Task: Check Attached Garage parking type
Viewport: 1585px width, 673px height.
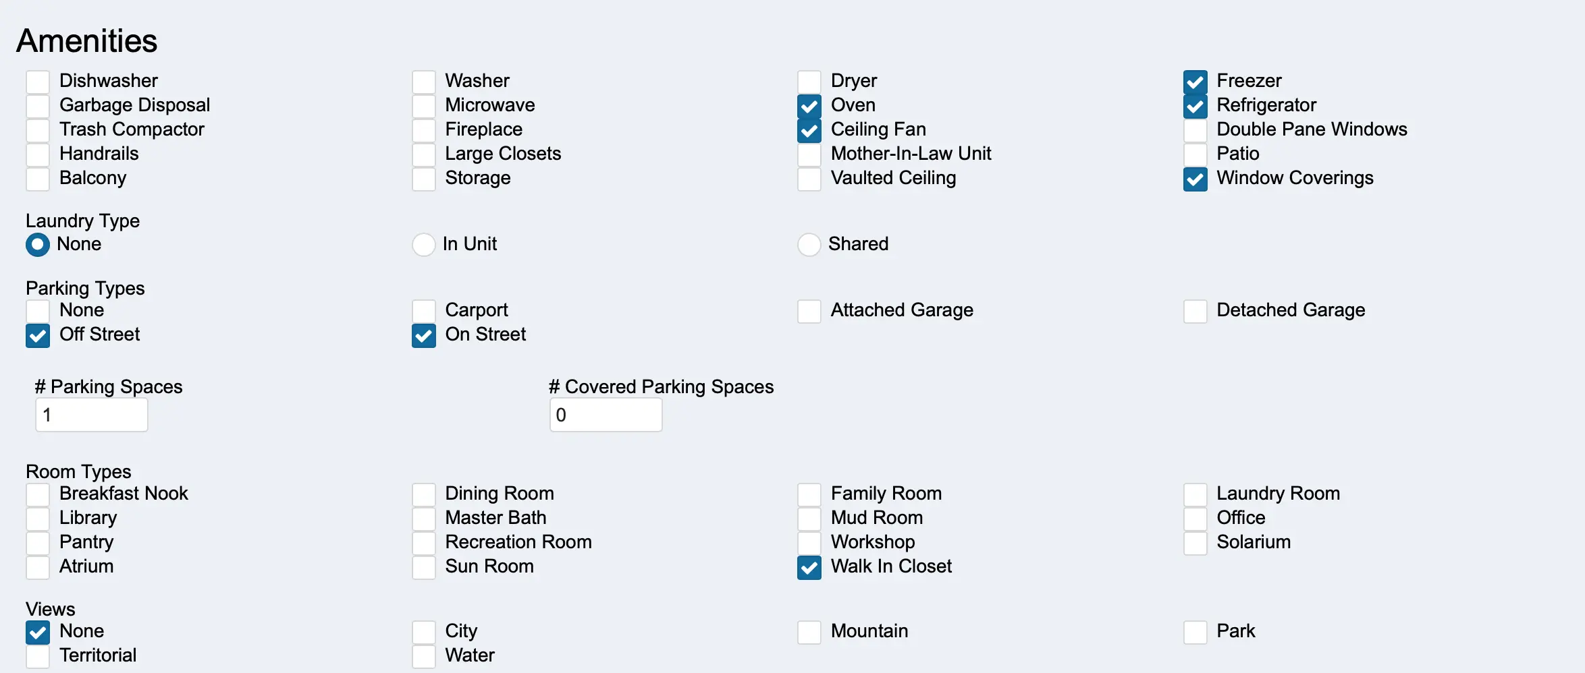Action: point(809,311)
